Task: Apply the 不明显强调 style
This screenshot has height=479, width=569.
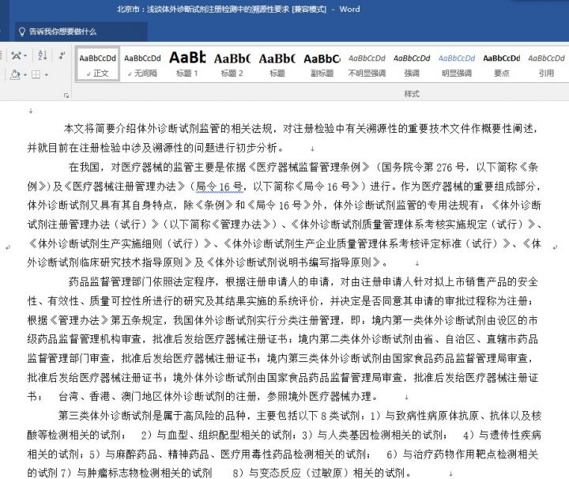Action: tap(366, 63)
